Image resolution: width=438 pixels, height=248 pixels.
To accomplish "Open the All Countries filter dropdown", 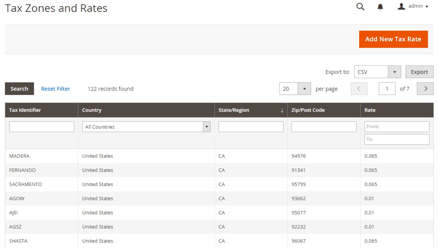I will pyautogui.click(x=146, y=127).
